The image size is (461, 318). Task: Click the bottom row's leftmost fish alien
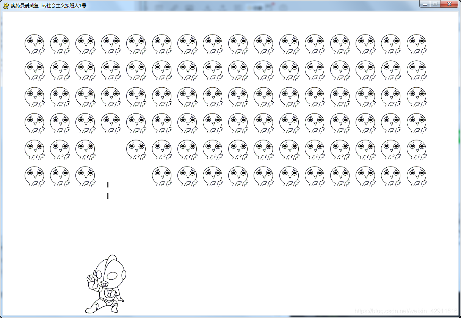pos(34,176)
